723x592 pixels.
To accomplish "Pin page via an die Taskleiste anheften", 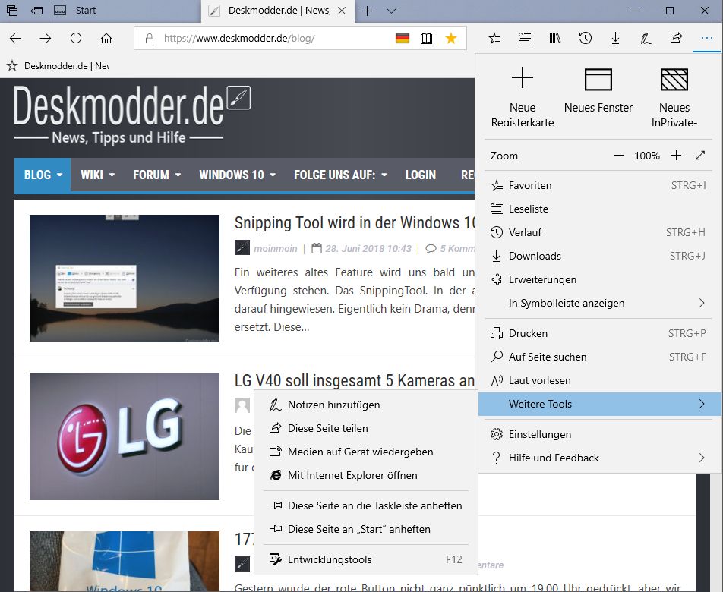I will pos(365,505).
